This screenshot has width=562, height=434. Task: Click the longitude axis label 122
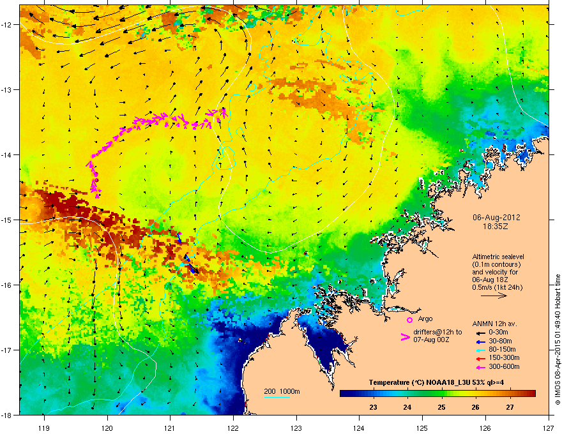point(233,428)
